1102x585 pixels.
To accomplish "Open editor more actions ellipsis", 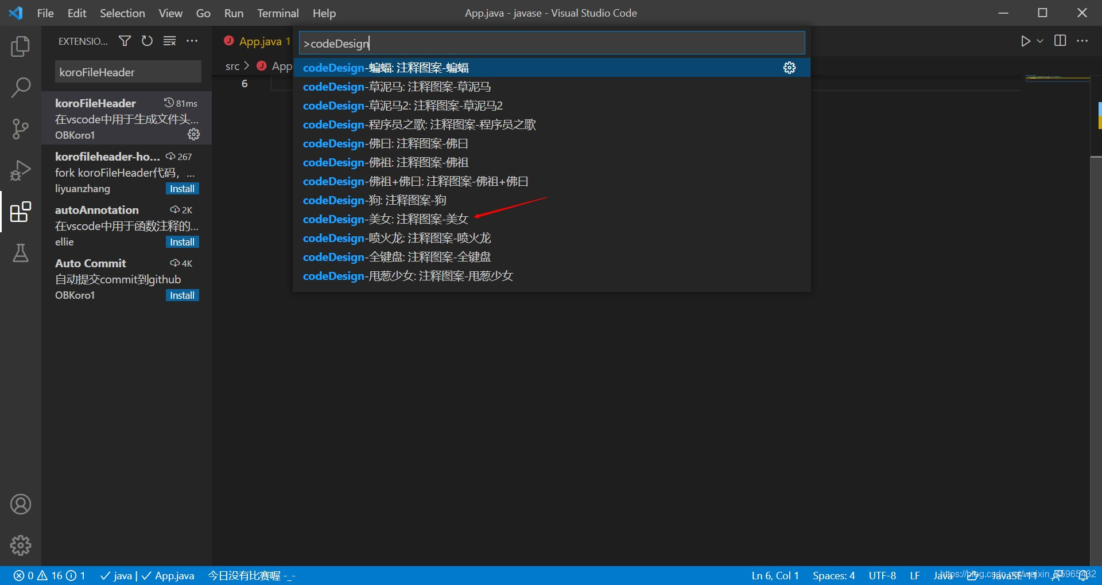I will pyautogui.click(x=1082, y=41).
